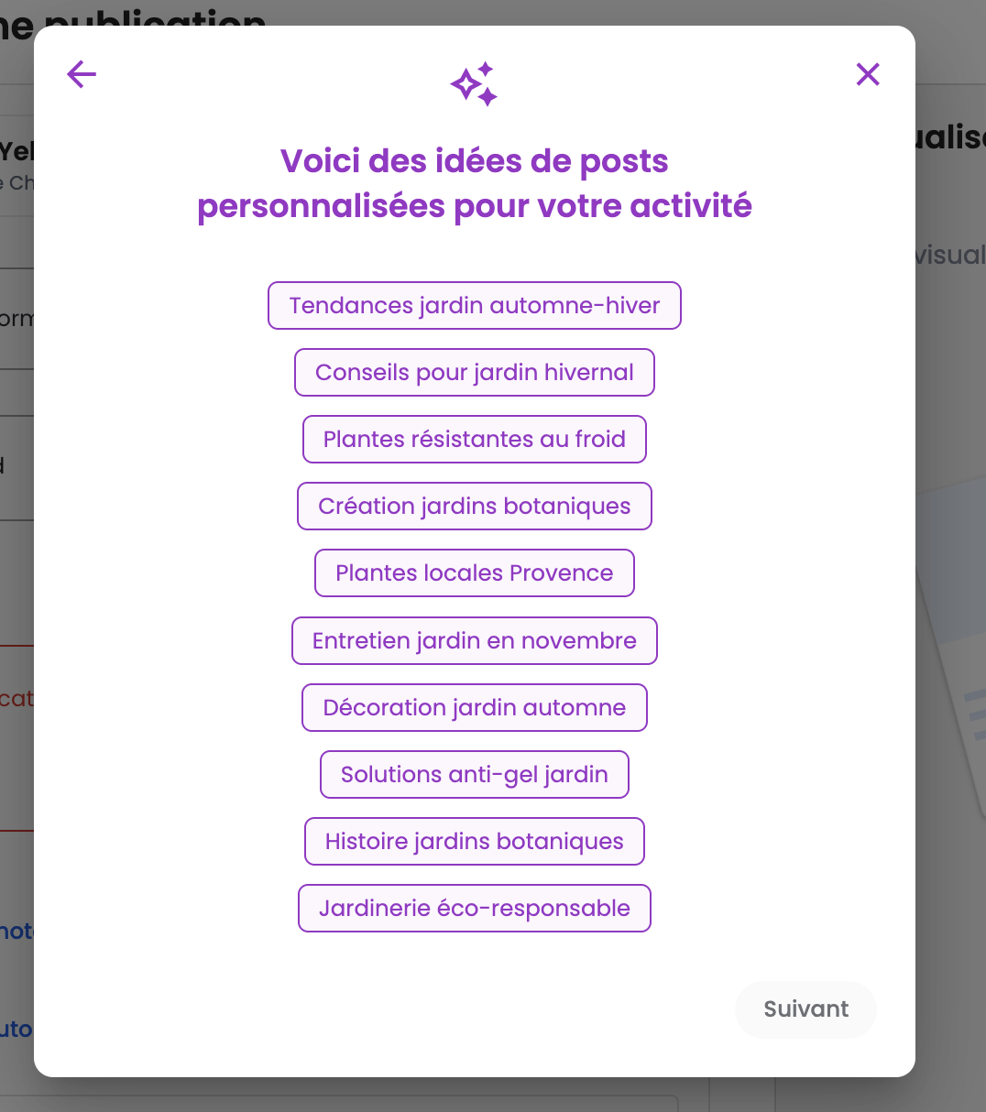Select the "Jardinerie éco-responsable" idea

click(475, 909)
